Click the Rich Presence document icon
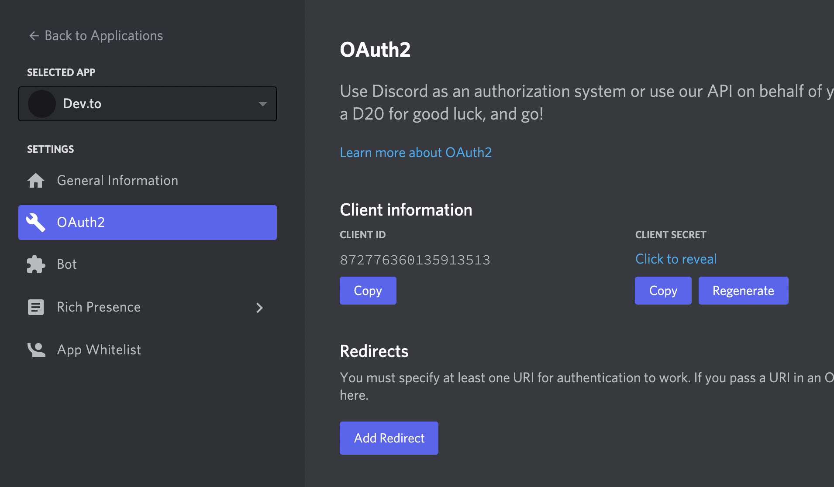The image size is (834, 487). point(36,307)
